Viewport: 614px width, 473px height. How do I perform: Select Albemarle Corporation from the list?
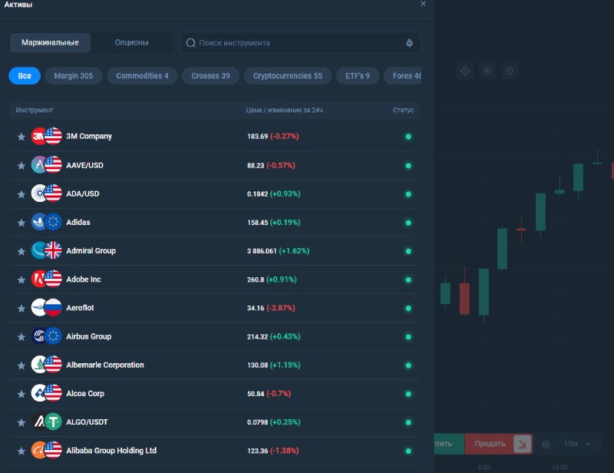click(x=215, y=365)
